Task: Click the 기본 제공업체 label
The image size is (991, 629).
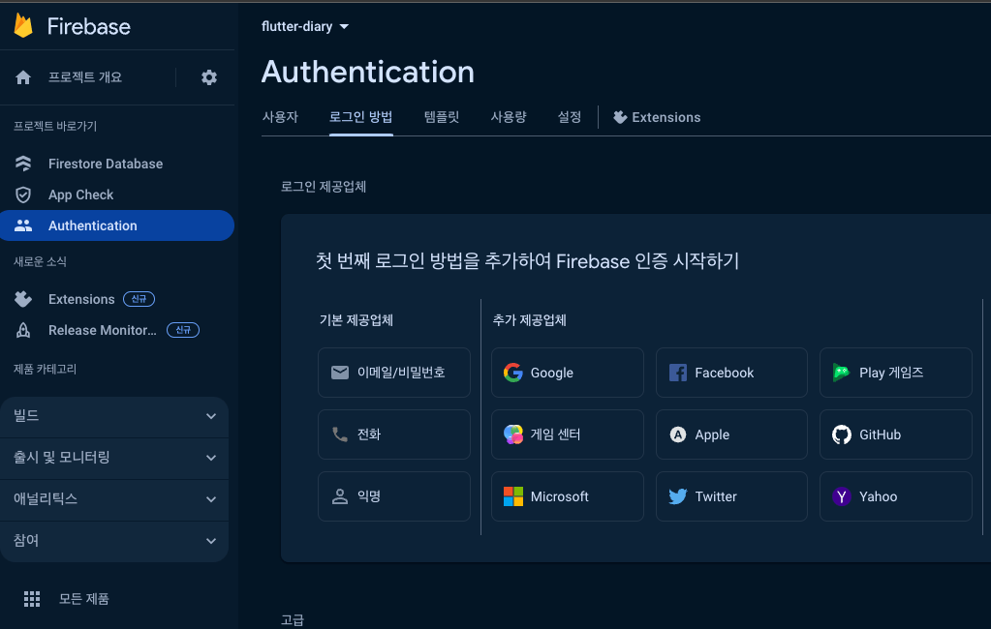Action: (x=356, y=320)
